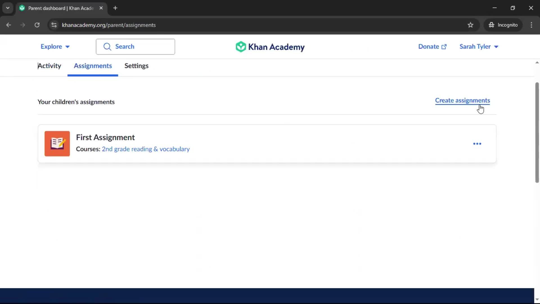
Task: Open Chrome's three-dot menu
Action: 531,25
